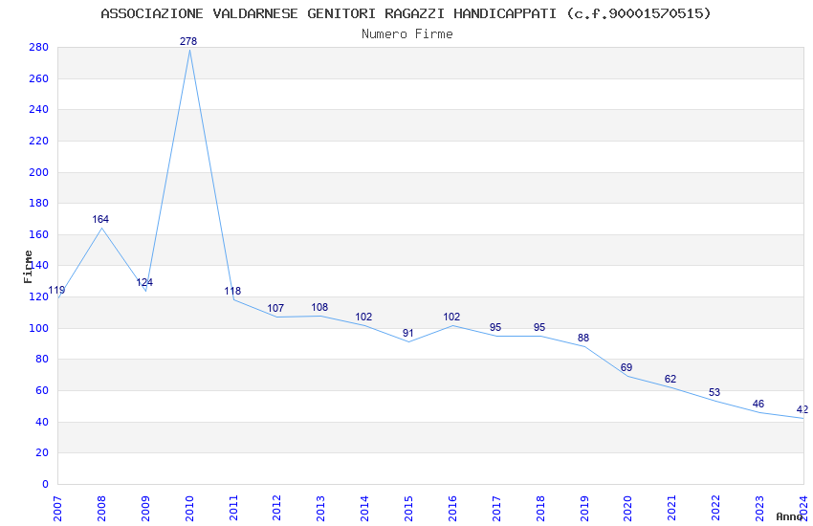
Task: Select the 95 data label for year 2018
Action: coord(539,327)
